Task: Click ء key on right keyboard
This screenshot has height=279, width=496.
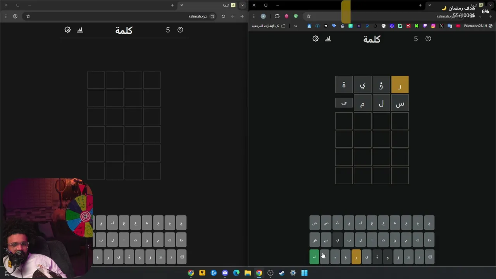Action: pyautogui.click(x=335, y=257)
